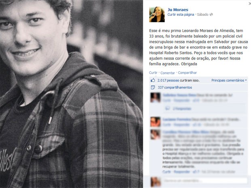The width and height of the screenshot is (251, 188).
Task: Click second commenter's avatar thumbnail
Action: (x=155, y=122)
